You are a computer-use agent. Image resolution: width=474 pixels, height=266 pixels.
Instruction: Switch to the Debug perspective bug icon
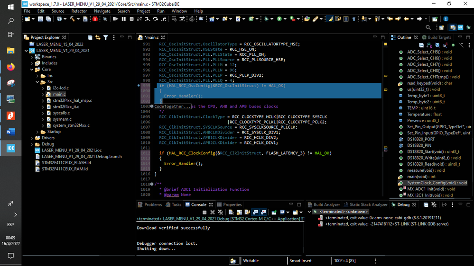coord(469,27)
